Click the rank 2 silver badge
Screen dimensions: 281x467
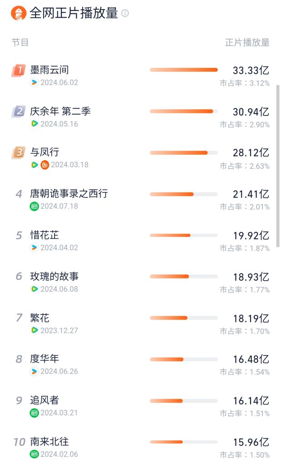19,111
